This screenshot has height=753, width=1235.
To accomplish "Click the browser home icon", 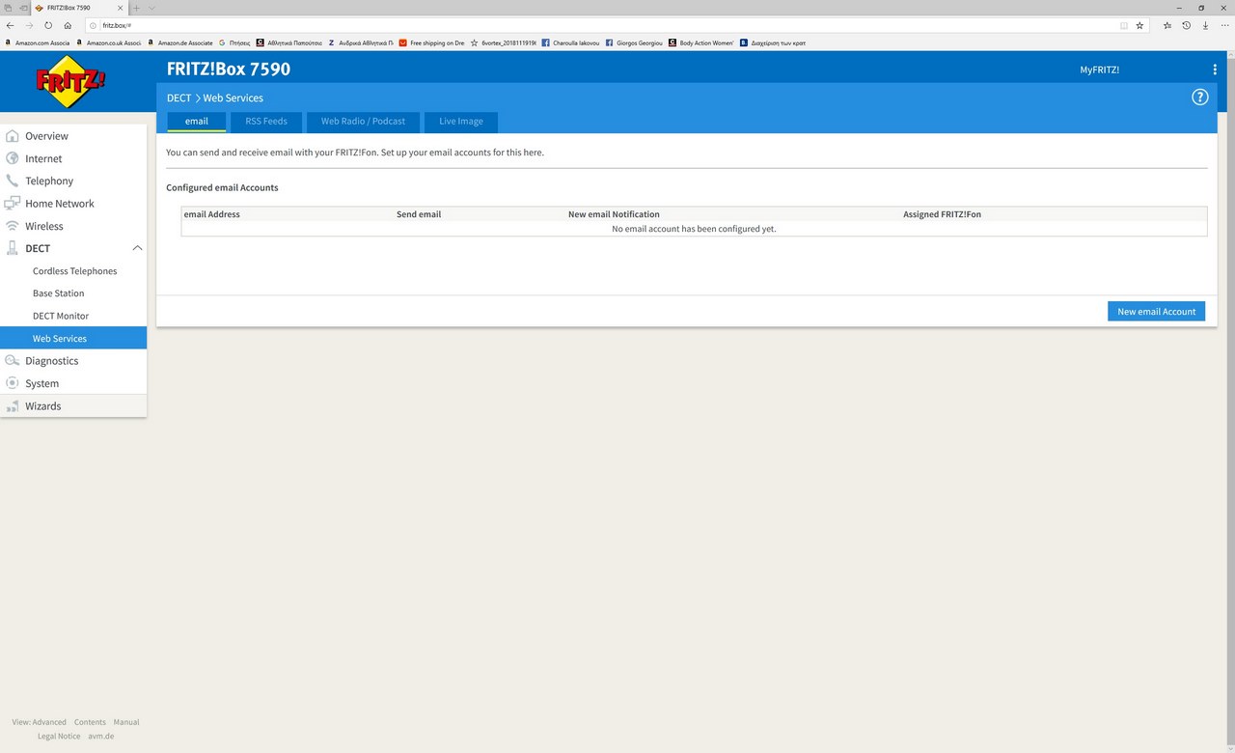I will pyautogui.click(x=68, y=25).
